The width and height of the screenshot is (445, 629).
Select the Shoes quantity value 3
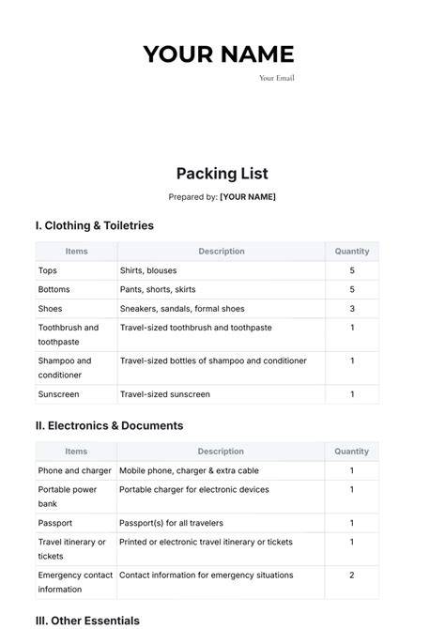click(x=352, y=309)
